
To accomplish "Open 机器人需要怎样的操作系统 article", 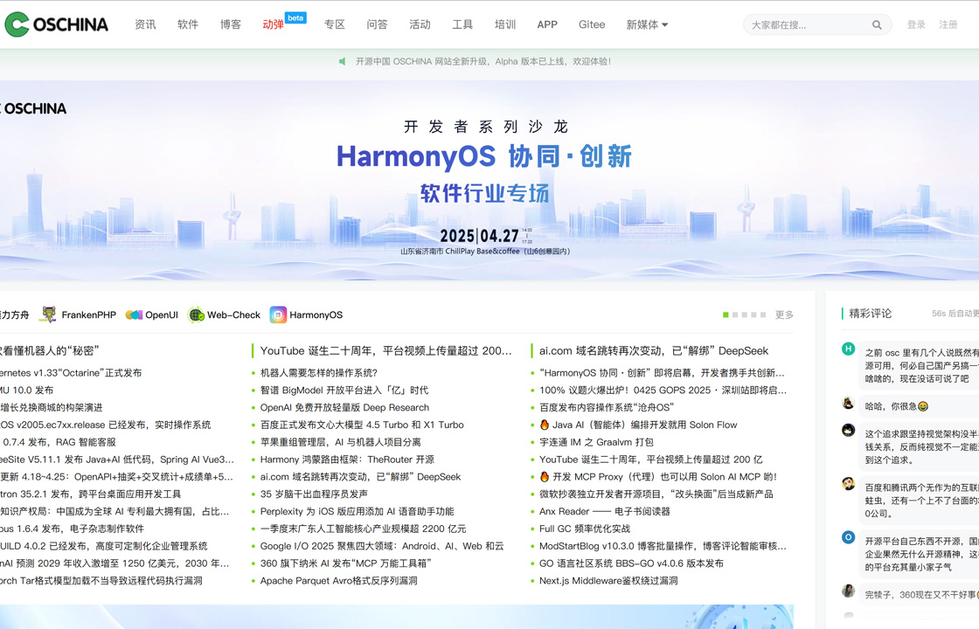I will [x=319, y=373].
